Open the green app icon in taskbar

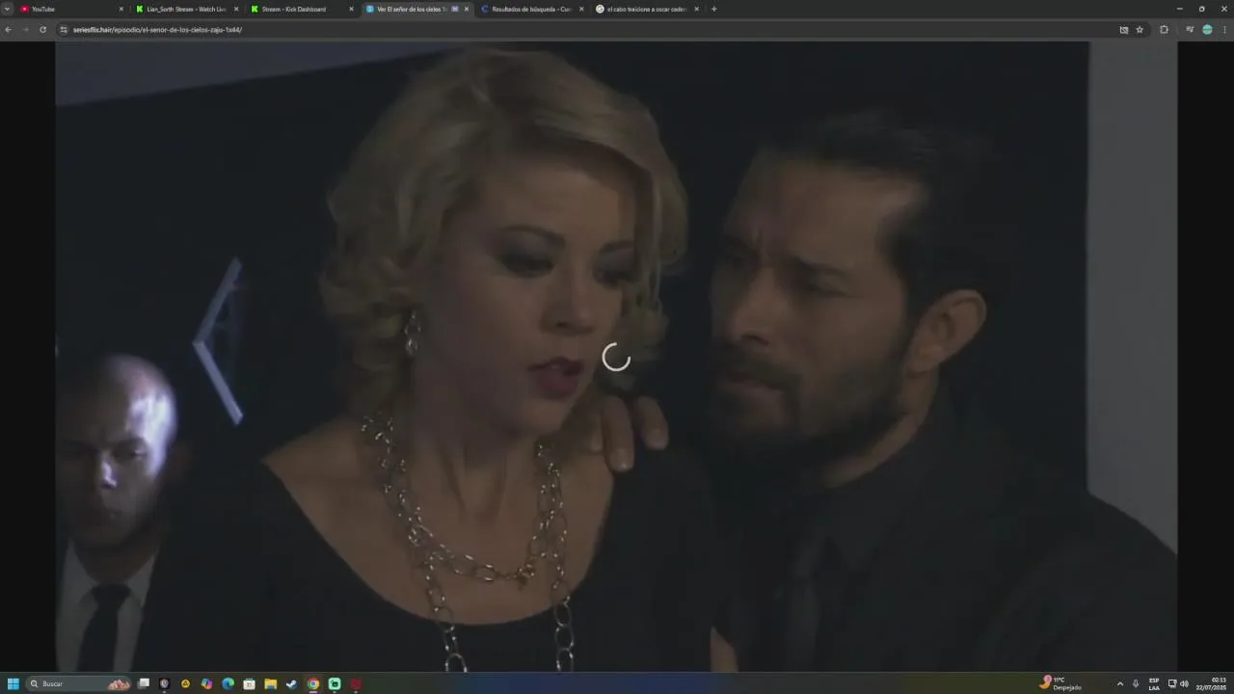point(335,683)
